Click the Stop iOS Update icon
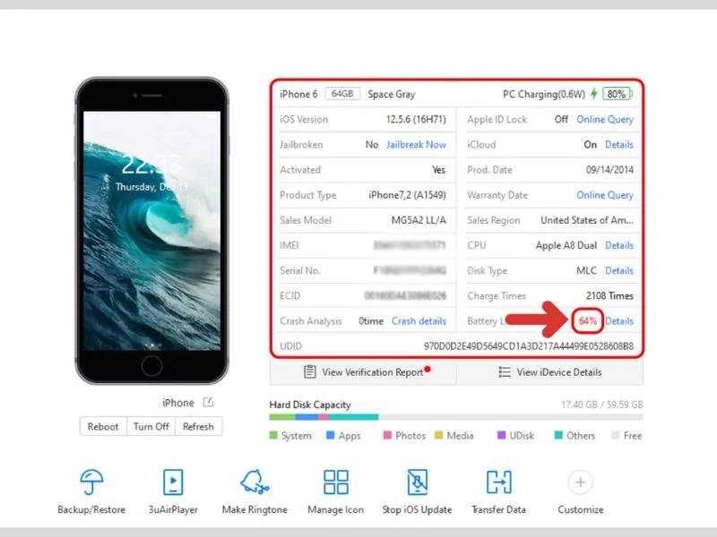 (417, 482)
